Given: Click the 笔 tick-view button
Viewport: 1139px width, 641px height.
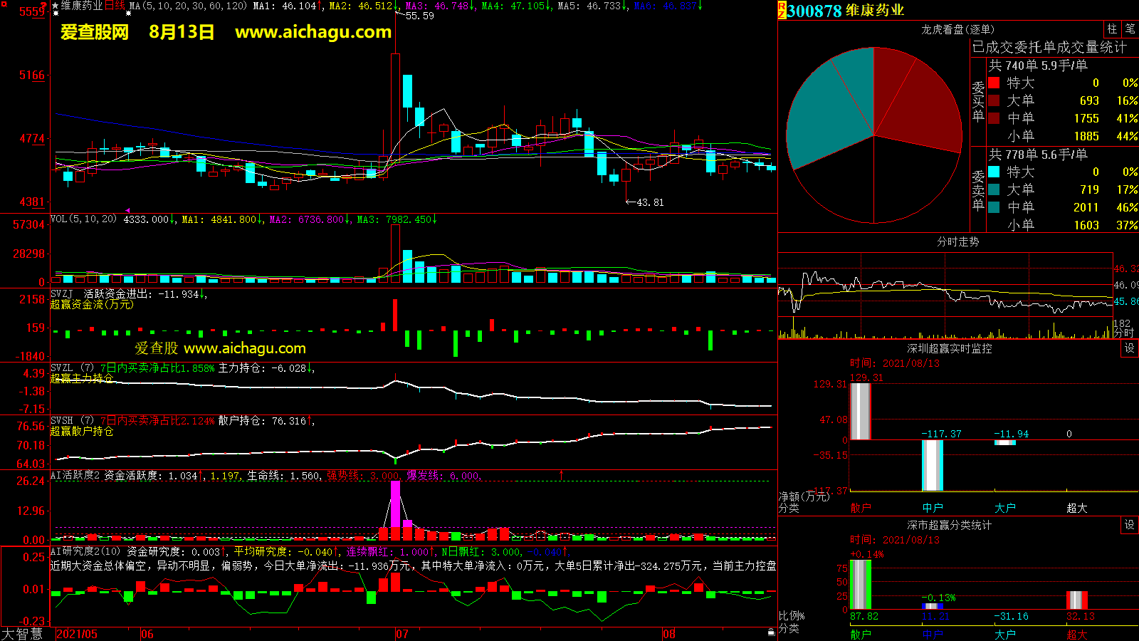Looking at the screenshot, I should click(x=1130, y=29).
